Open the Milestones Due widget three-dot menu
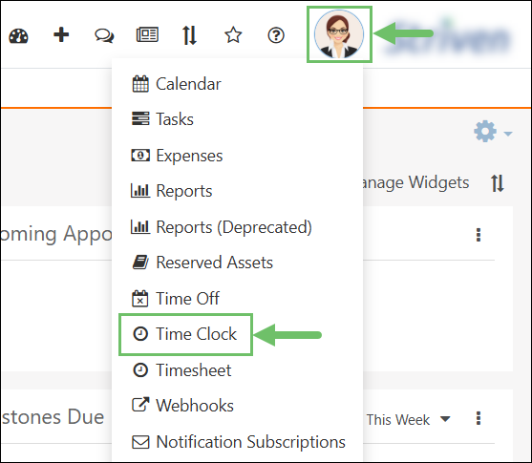This screenshot has width=532, height=463. (479, 418)
